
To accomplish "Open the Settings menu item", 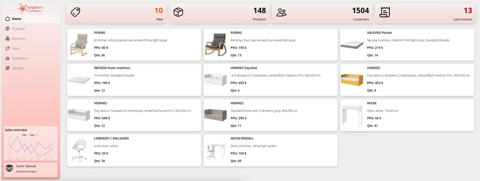I will coord(31,68).
